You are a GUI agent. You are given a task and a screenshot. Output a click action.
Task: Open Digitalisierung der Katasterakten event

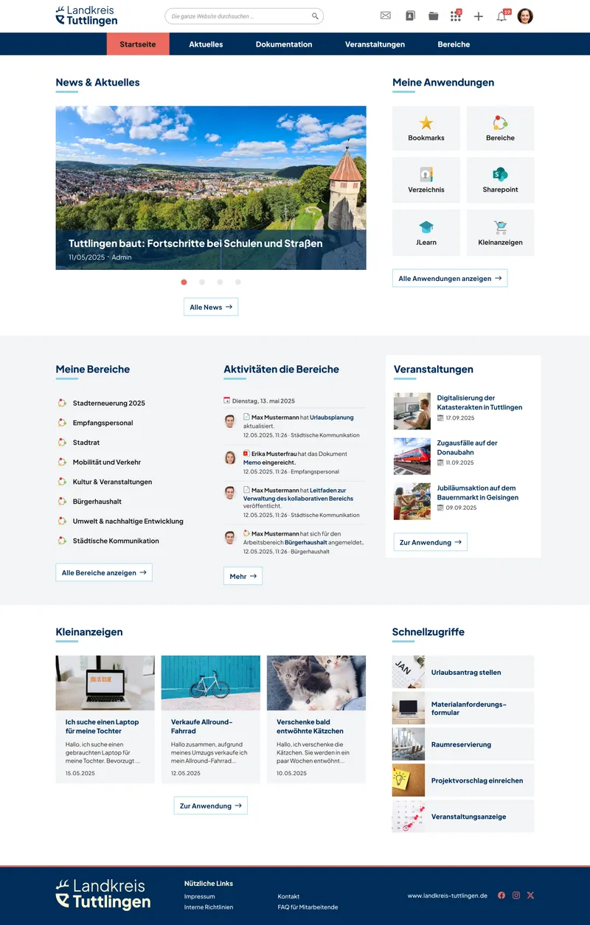coord(479,403)
